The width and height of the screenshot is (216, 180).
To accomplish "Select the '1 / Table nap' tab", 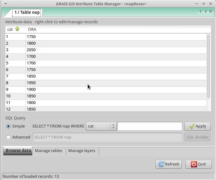I will pos(27,13).
